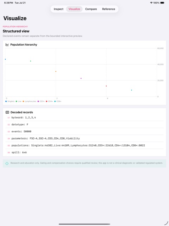169x226 pixels.
Task: Tap the battery status icon
Action: pyautogui.click(x=162, y=3)
